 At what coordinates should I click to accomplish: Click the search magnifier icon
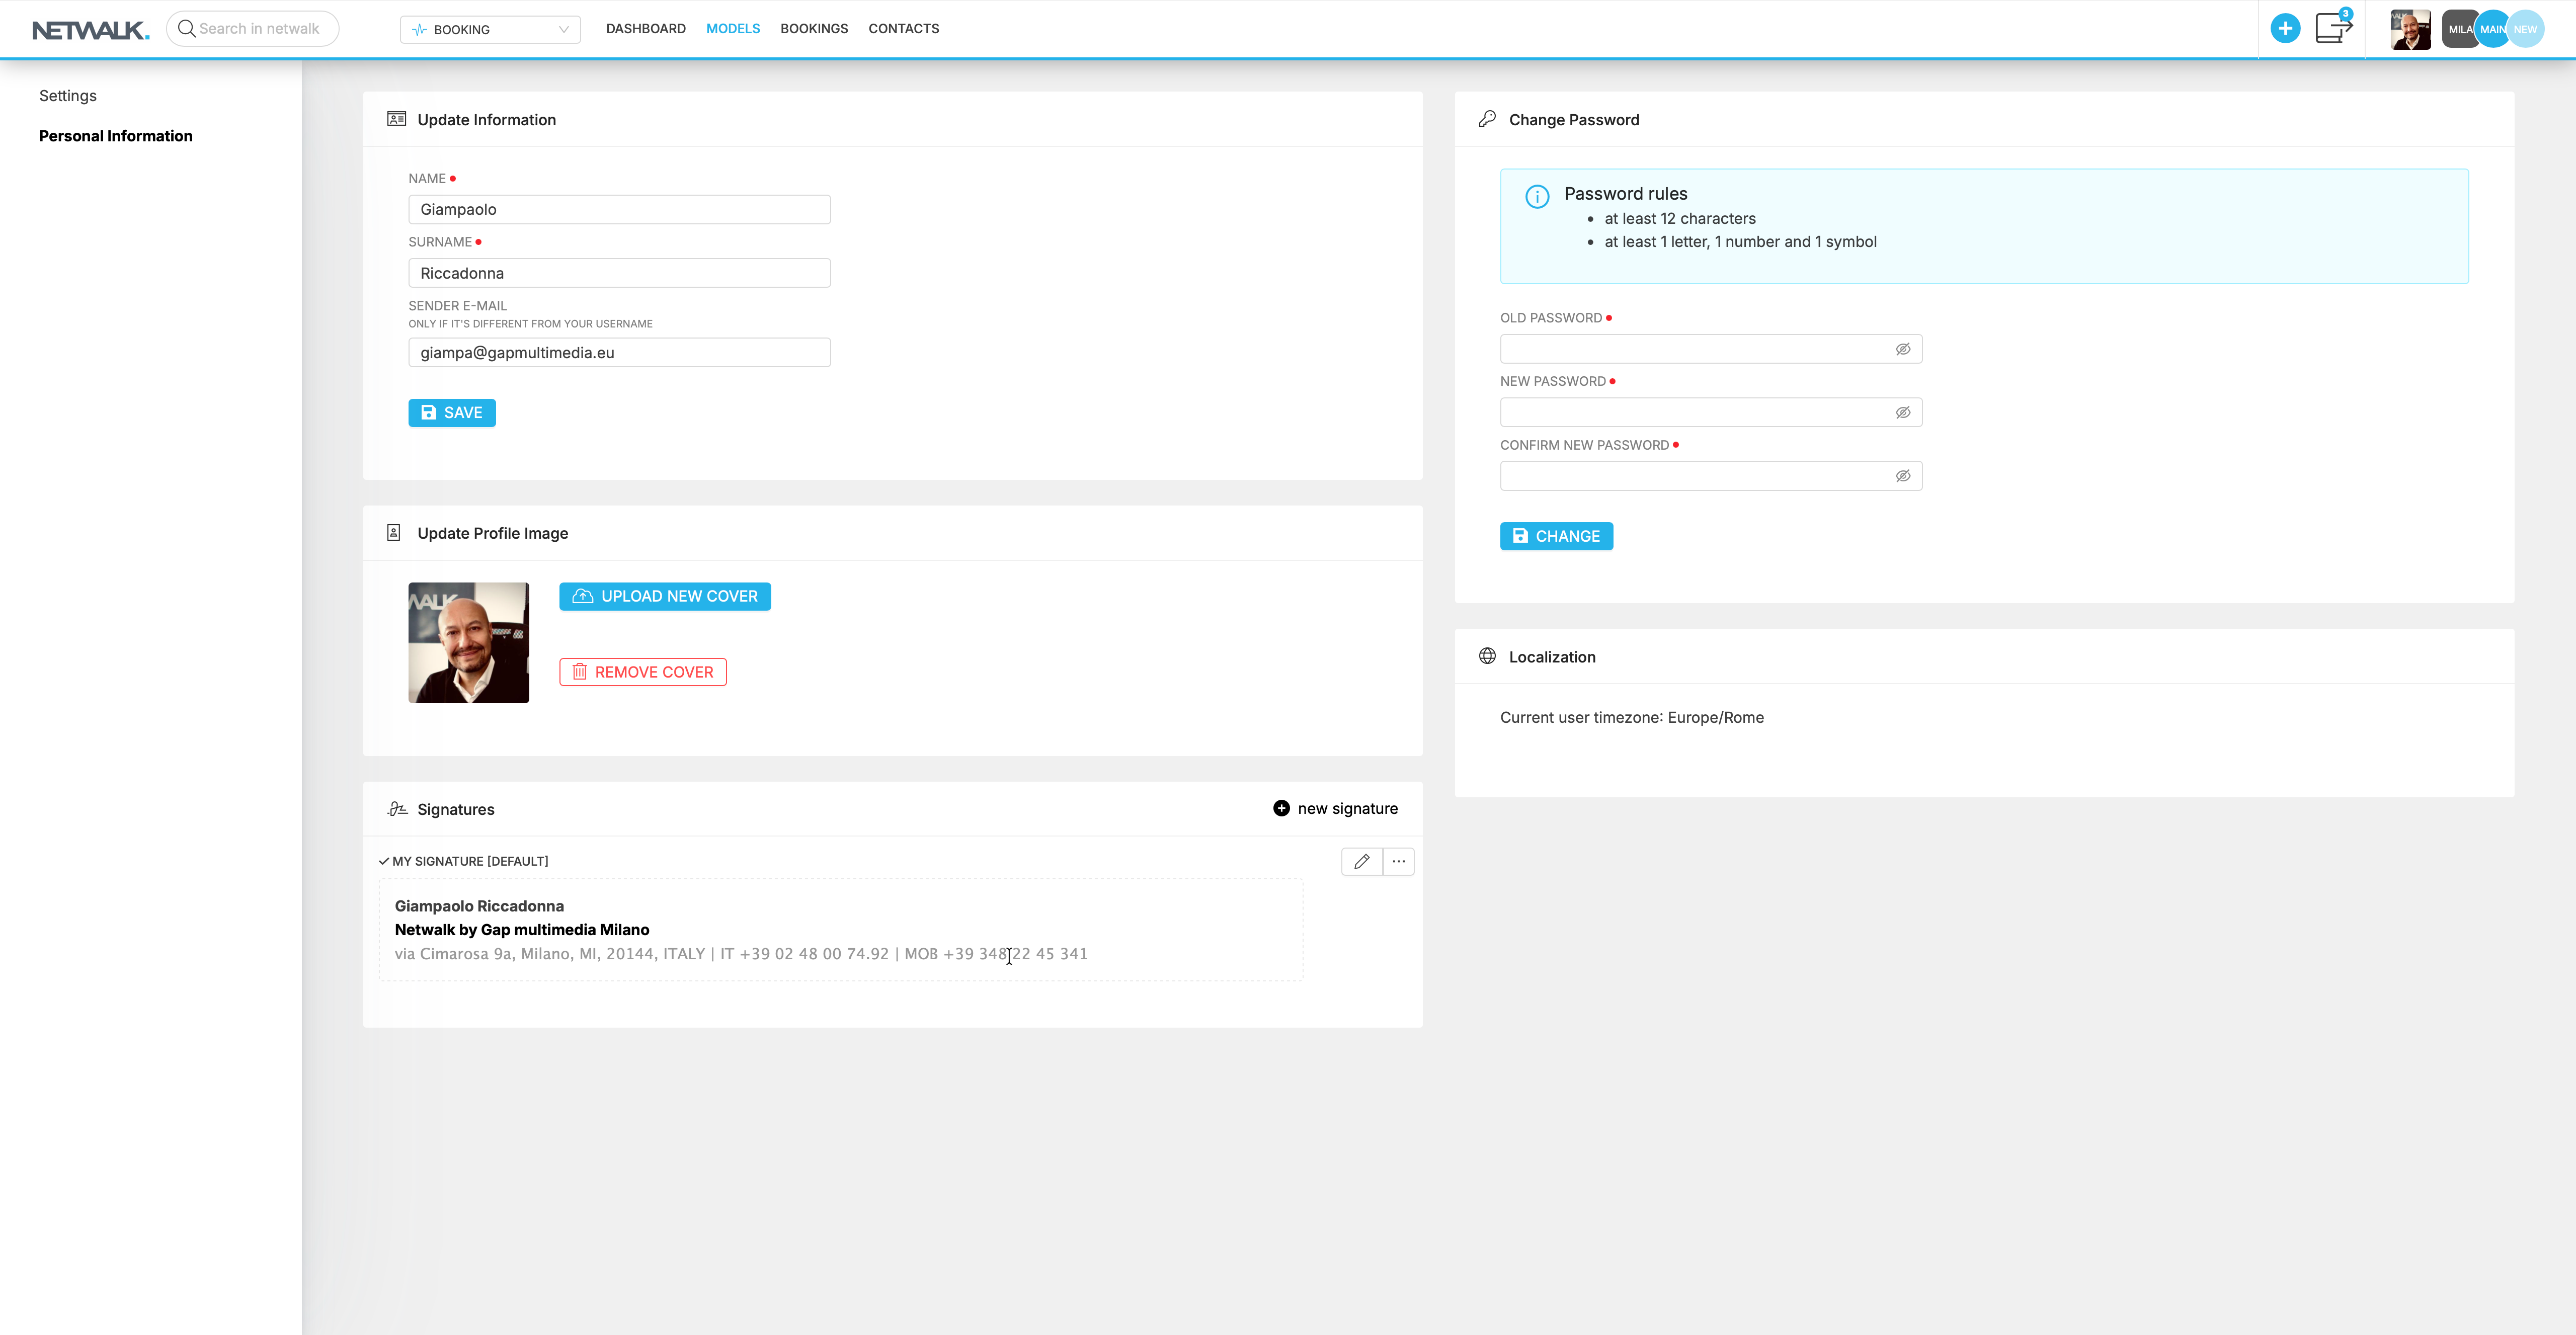coord(186,28)
